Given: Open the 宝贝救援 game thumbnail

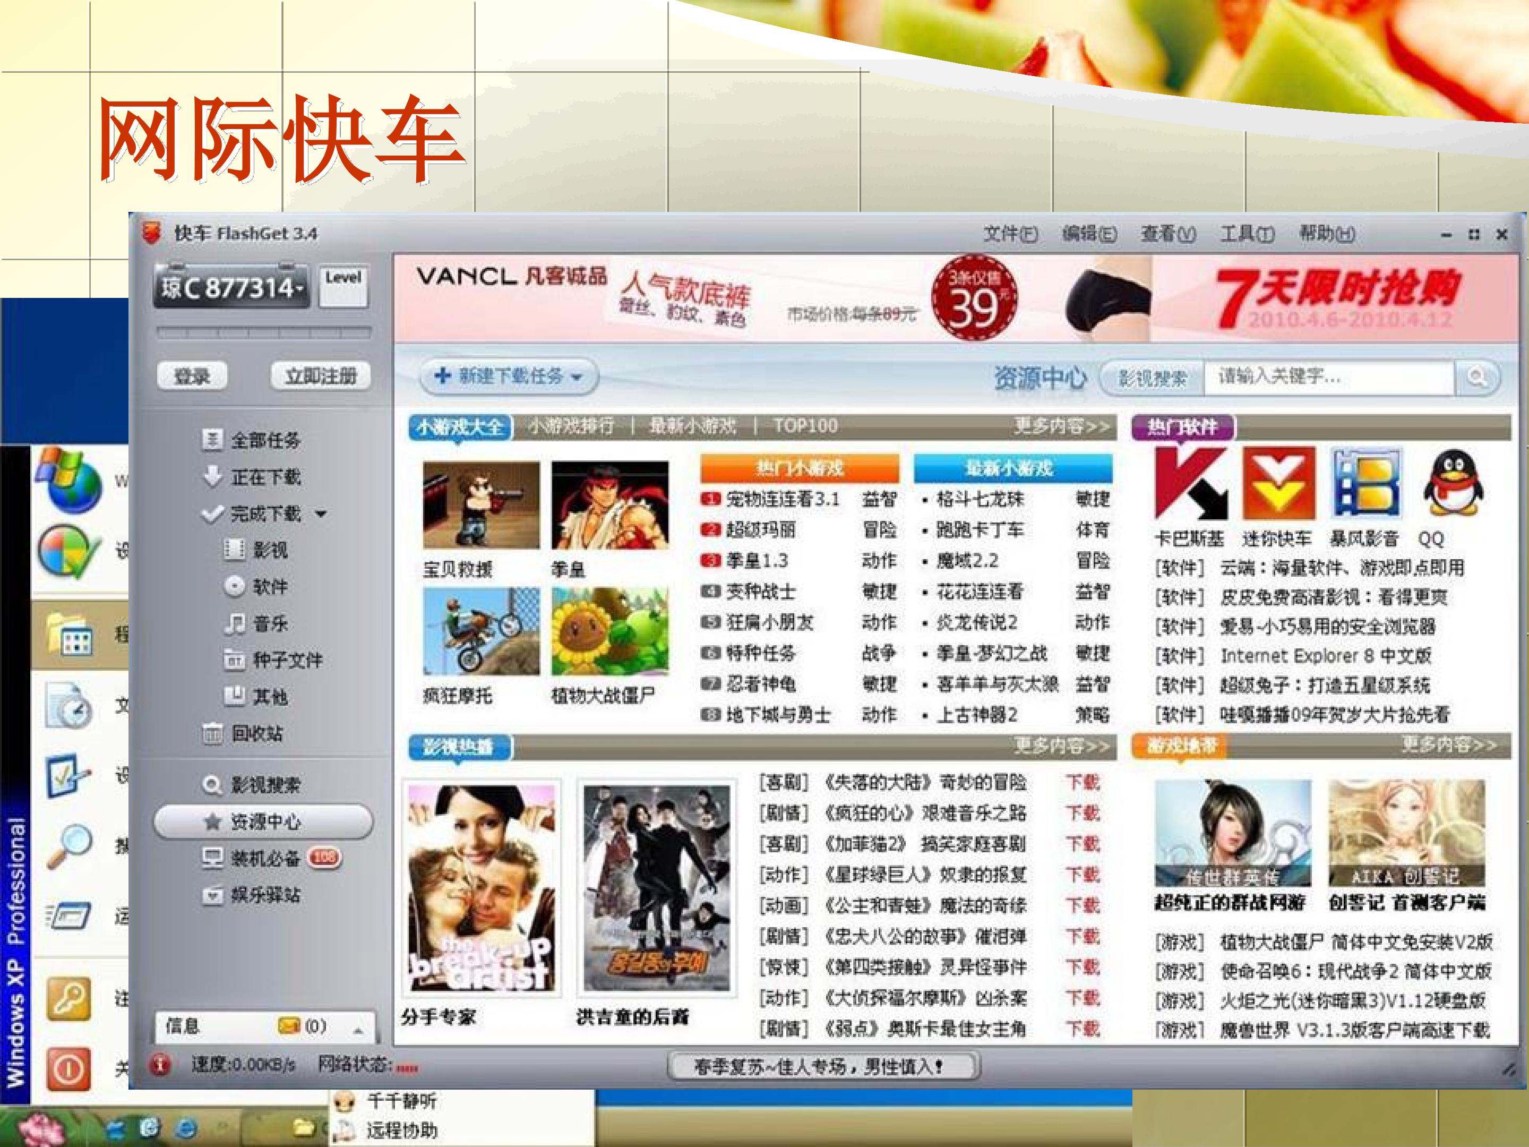Looking at the screenshot, I should click(481, 504).
